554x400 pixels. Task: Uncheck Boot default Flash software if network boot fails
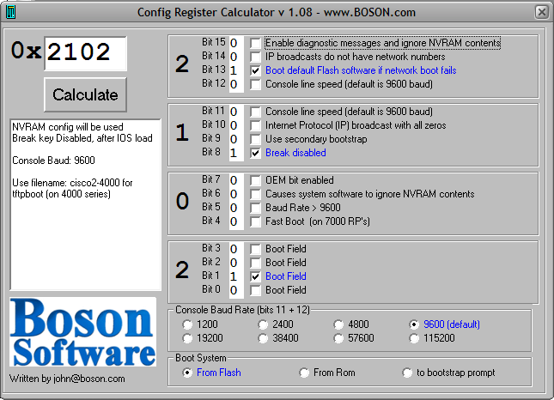(255, 70)
